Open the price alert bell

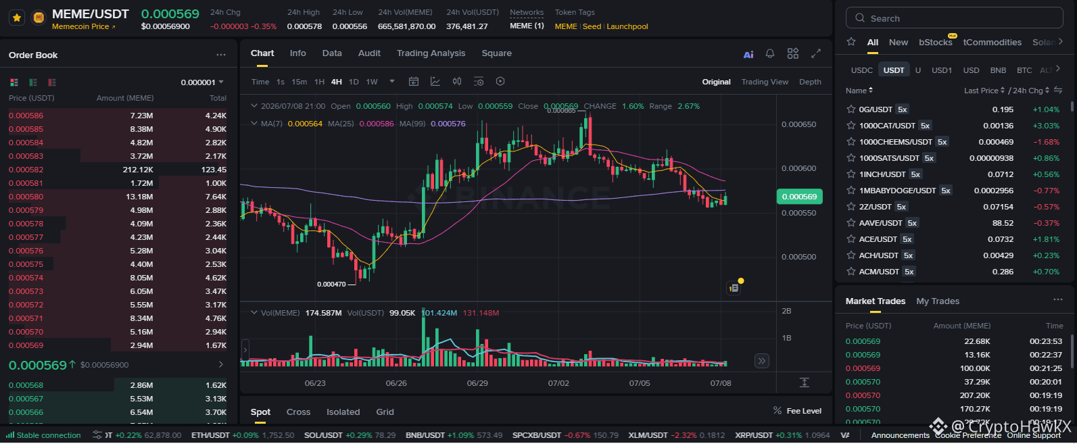click(770, 53)
